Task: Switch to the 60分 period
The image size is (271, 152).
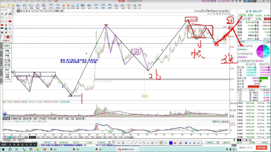Action: point(50,11)
